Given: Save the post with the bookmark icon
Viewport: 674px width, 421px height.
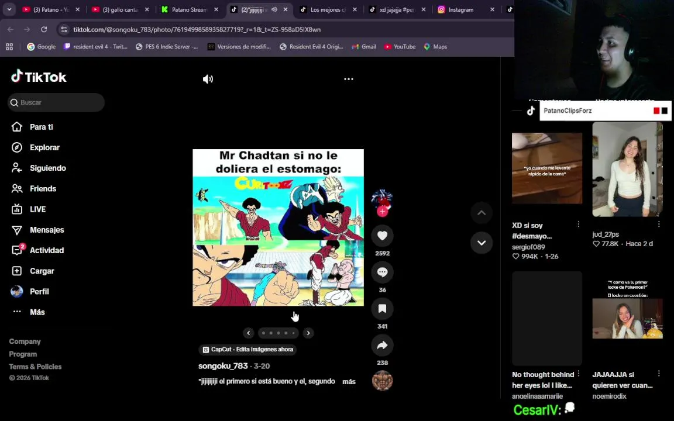Looking at the screenshot, I should (x=382, y=309).
